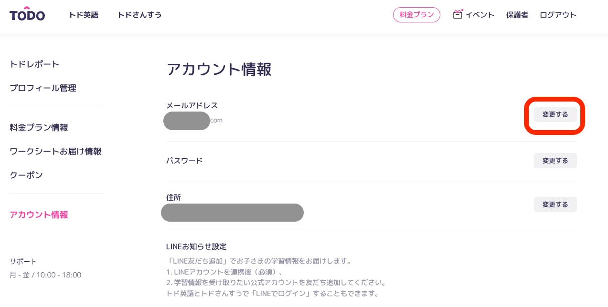Screen dimensions: 608x307
Task: Click 変更する for パスワード
Action: coord(555,161)
